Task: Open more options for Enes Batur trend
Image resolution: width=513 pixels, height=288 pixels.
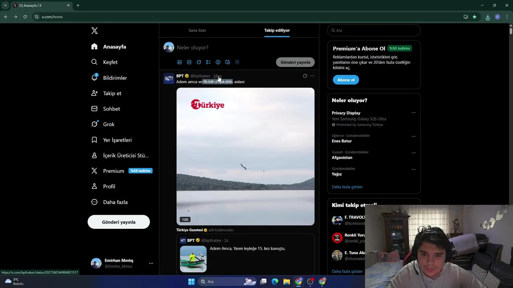Action: (414, 136)
